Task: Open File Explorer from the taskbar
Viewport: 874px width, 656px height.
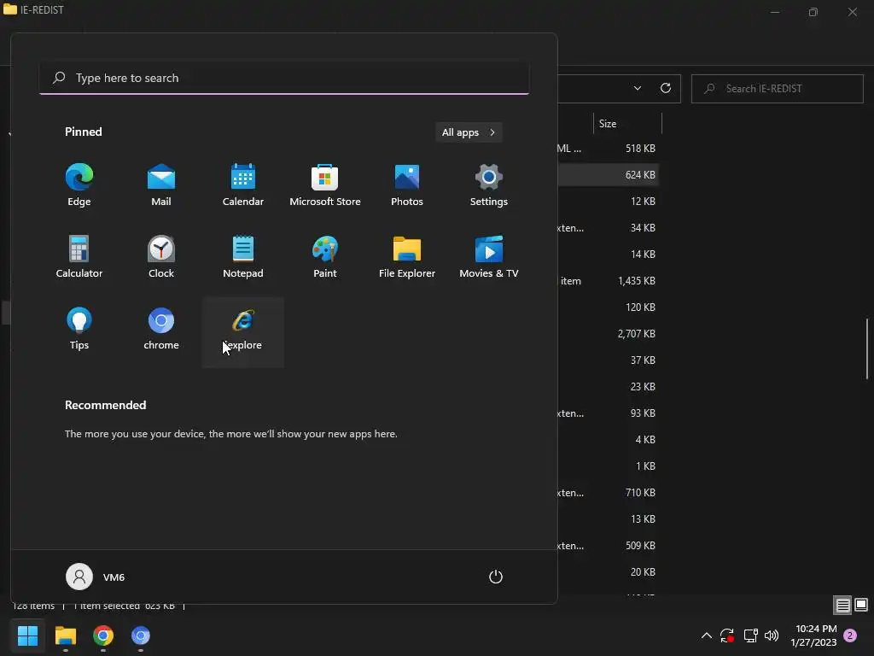Action: (65, 635)
